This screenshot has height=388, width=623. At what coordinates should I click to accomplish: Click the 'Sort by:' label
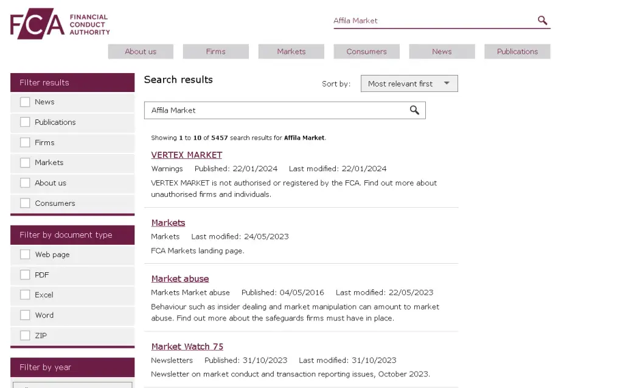(336, 84)
